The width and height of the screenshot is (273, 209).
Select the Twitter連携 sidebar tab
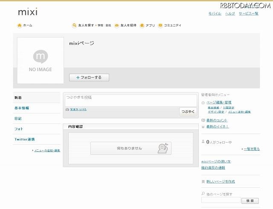[x=37, y=139]
